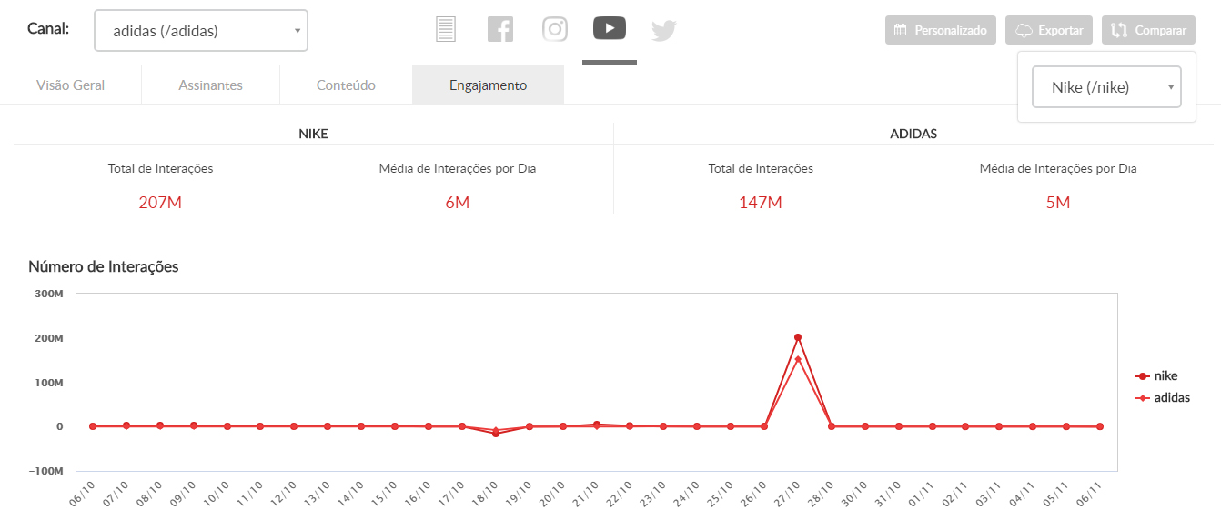
Task: Open the overview document icon
Action: 445,29
